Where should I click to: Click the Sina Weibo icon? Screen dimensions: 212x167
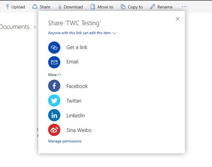click(x=54, y=130)
